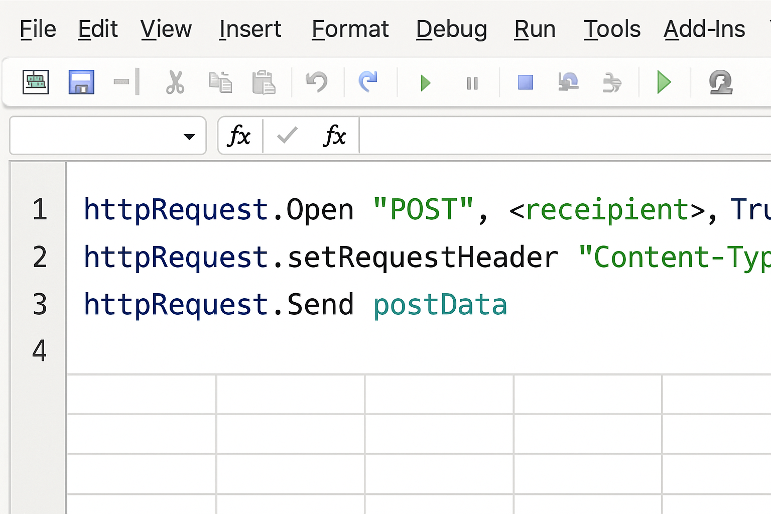771x514 pixels.
Task: Click the Paste clipboard icon
Action: [264, 82]
